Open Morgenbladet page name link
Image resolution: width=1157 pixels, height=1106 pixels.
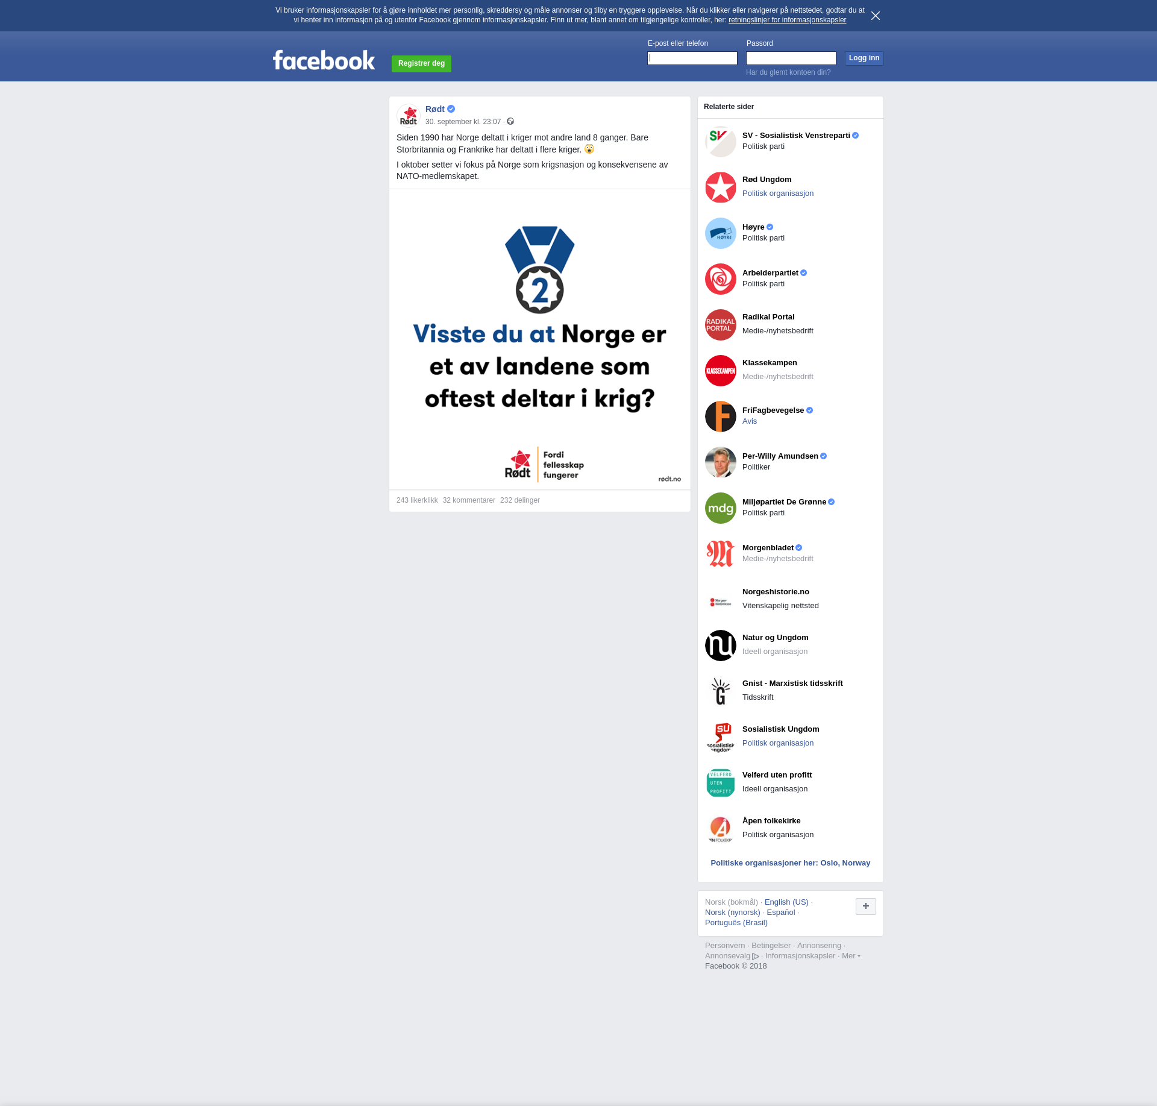(768, 548)
